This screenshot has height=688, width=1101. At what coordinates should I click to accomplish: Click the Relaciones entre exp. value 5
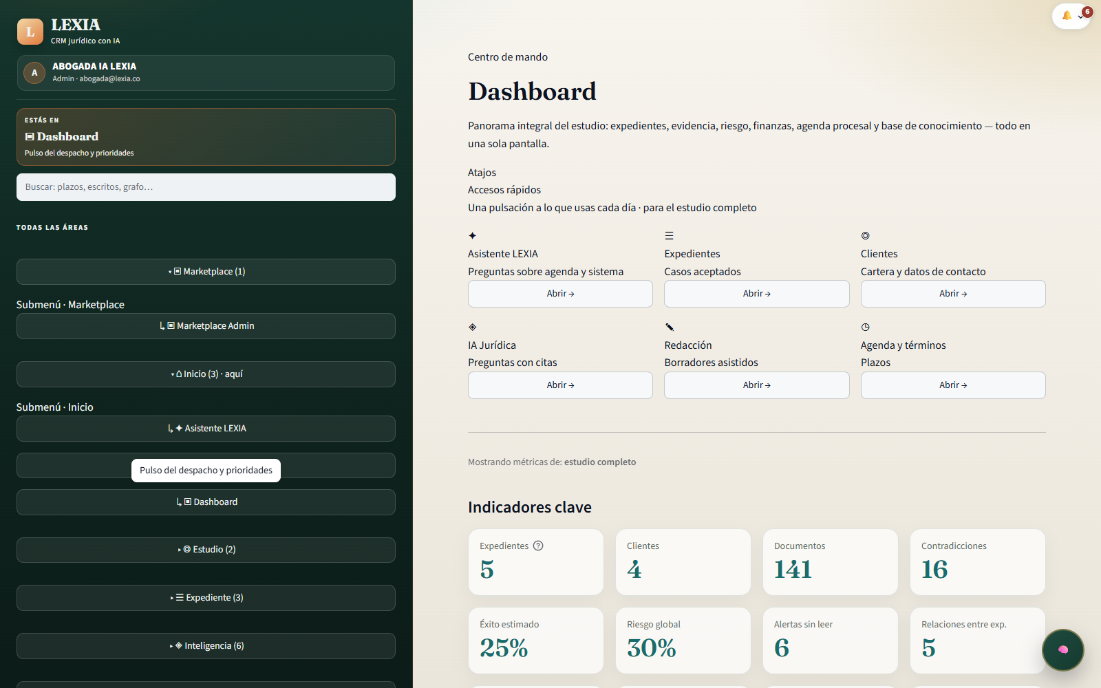(928, 648)
